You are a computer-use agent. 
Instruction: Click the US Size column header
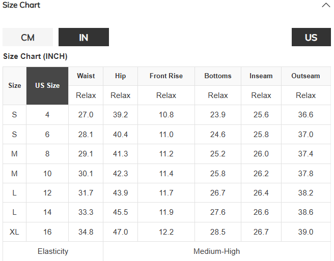coord(47,86)
